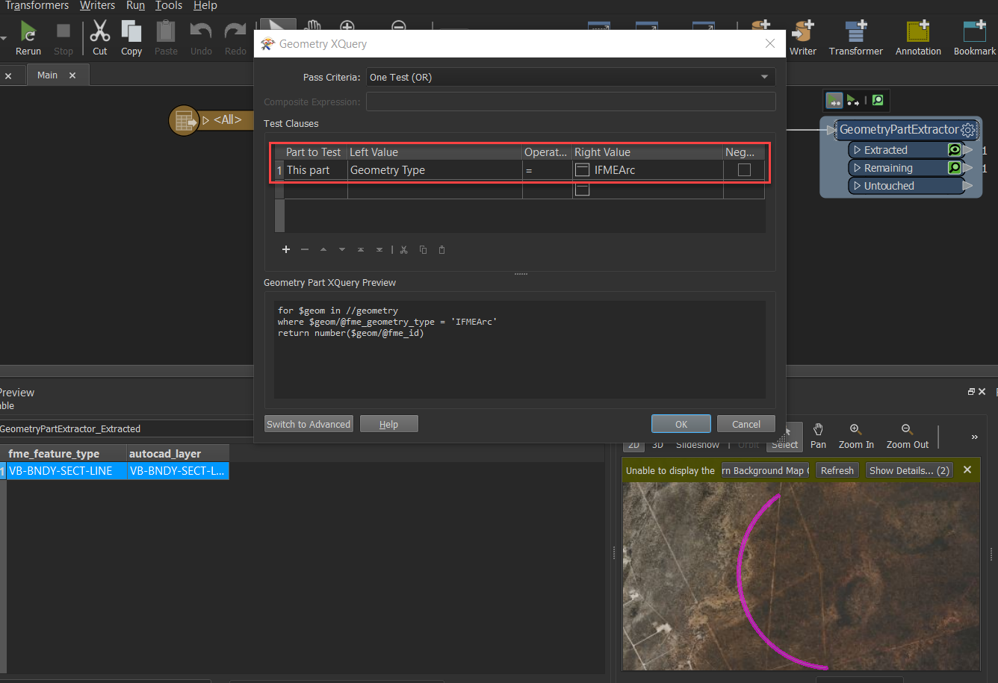Viewport: 998px width, 683px height.
Task: Open the Tools menu
Action: [169, 6]
